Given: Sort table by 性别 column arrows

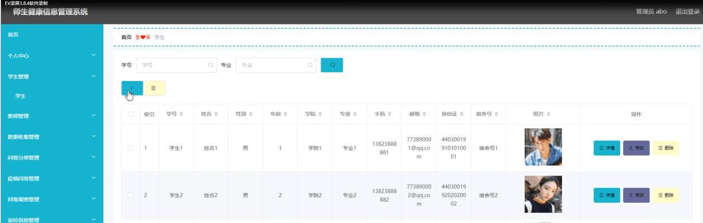Looking at the screenshot, I should tap(251, 114).
